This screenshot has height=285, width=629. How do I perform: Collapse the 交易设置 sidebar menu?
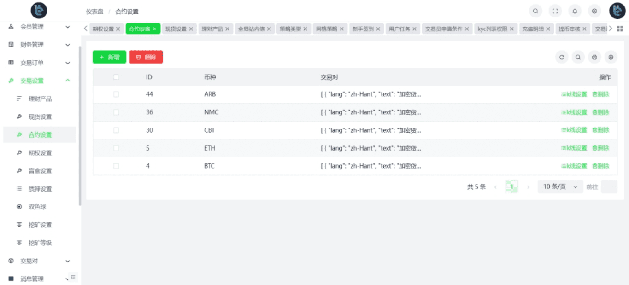(x=39, y=81)
